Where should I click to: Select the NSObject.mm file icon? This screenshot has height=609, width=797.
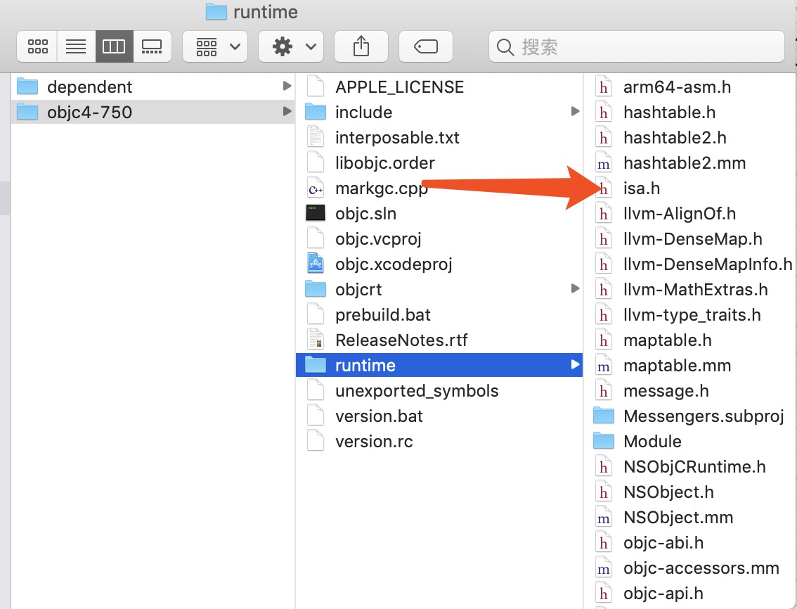coord(603,517)
